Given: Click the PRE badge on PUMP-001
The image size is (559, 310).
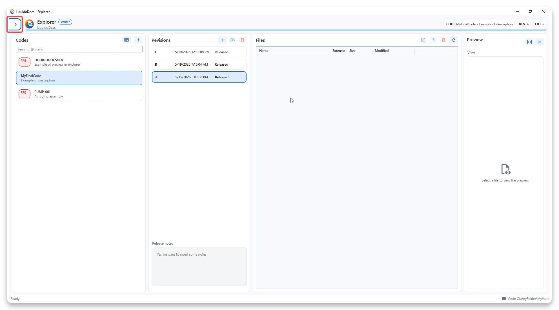Looking at the screenshot, I should click(x=25, y=93).
